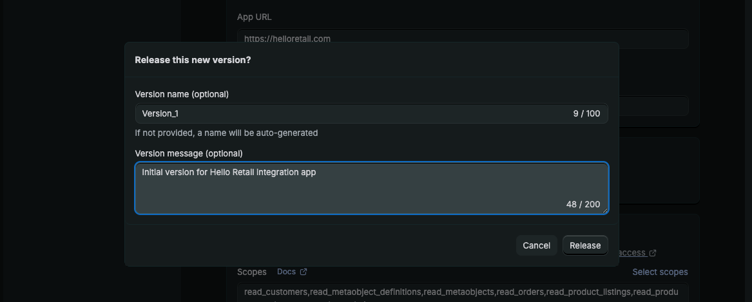The width and height of the screenshot is (752, 302).
Task: Click the 48 / 200 character counter
Action: coord(583,204)
